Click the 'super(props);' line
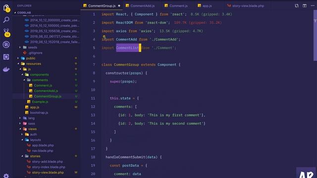Image resolution: width=317 pixels, height=178 pixels. 123,82
